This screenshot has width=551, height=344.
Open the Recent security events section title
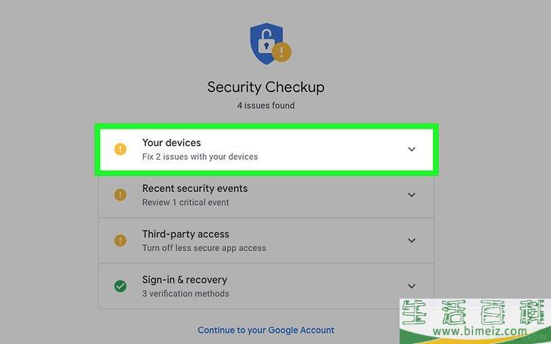coord(195,188)
